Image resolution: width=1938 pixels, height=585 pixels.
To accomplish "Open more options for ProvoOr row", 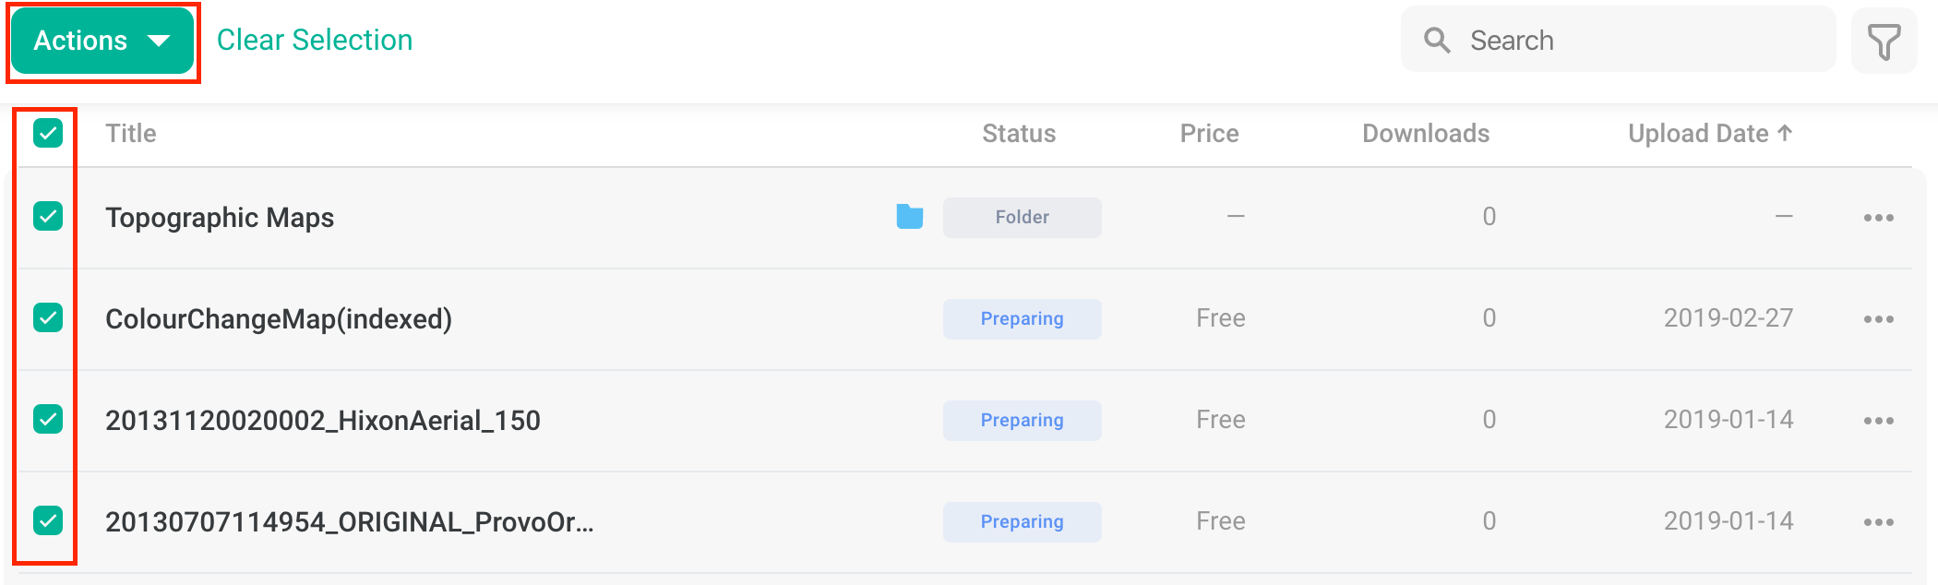I will click(x=1878, y=522).
